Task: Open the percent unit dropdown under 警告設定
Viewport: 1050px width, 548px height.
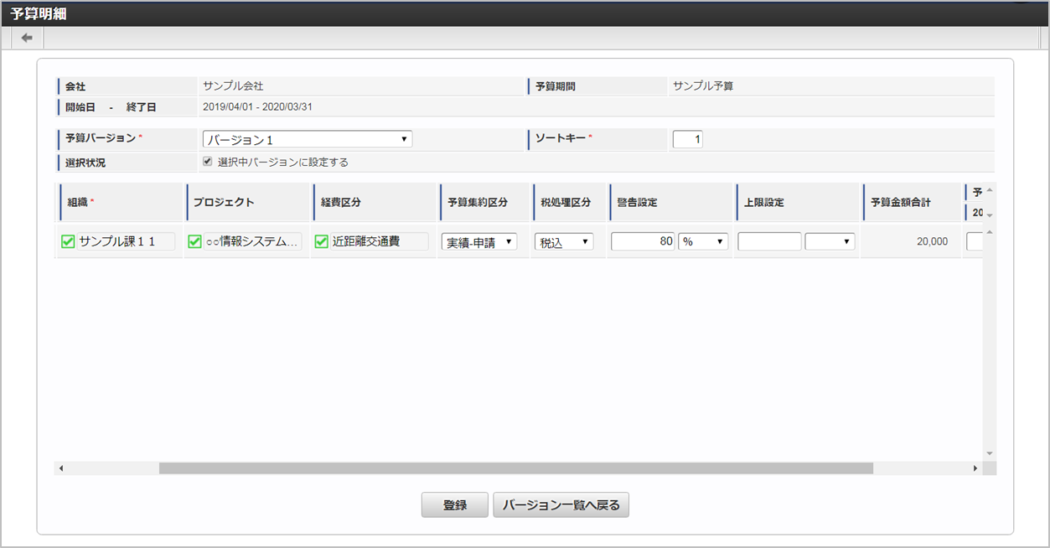Action: (702, 241)
